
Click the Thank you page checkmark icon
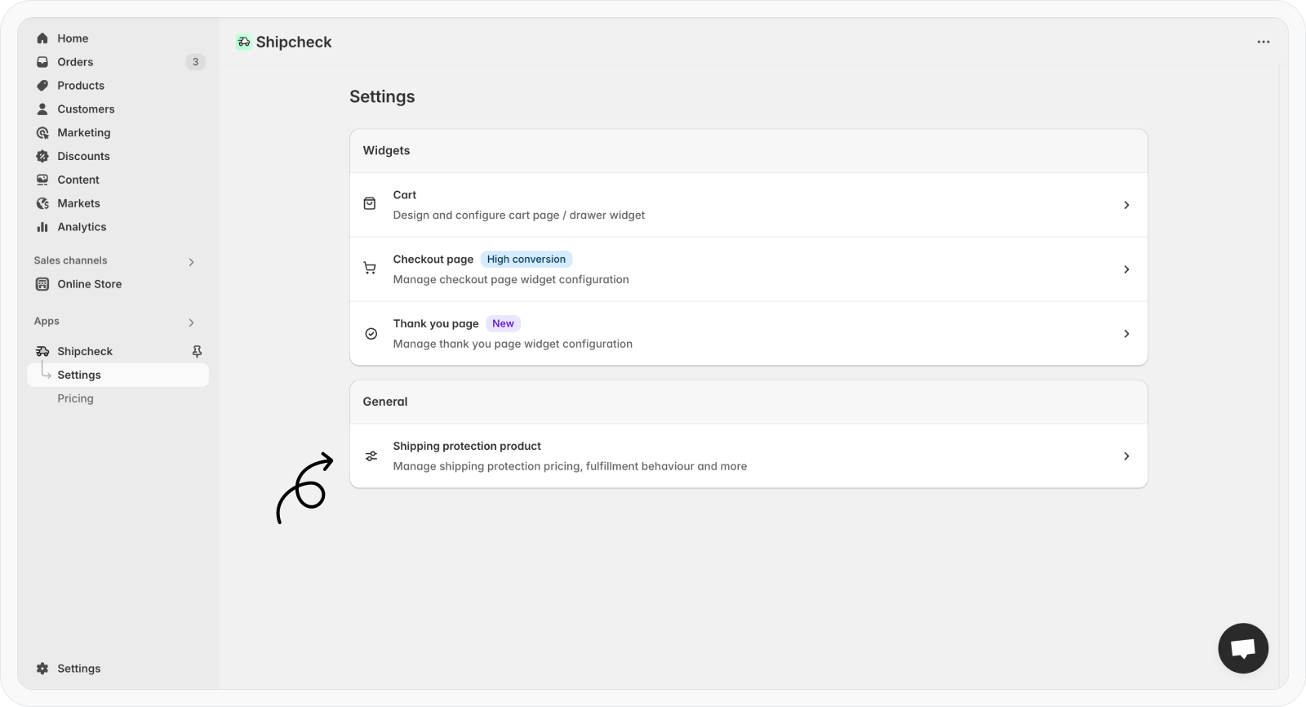pos(371,334)
